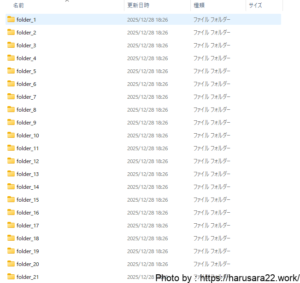
Task: Select the folder_20 name label
Action: pyautogui.click(x=28, y=264)
